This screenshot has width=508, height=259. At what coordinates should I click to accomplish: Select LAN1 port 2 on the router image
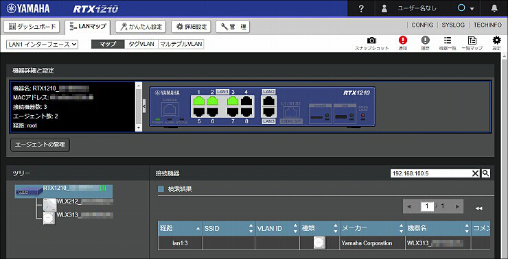click(x=213, y=101)
